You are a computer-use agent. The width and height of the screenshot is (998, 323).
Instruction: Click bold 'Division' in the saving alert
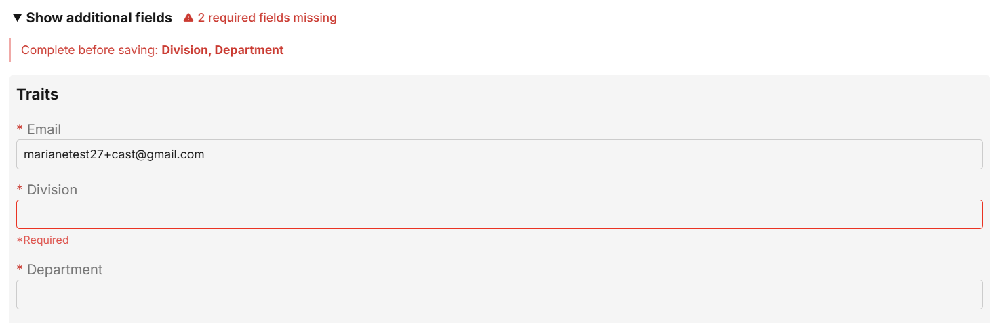point(185,50)
